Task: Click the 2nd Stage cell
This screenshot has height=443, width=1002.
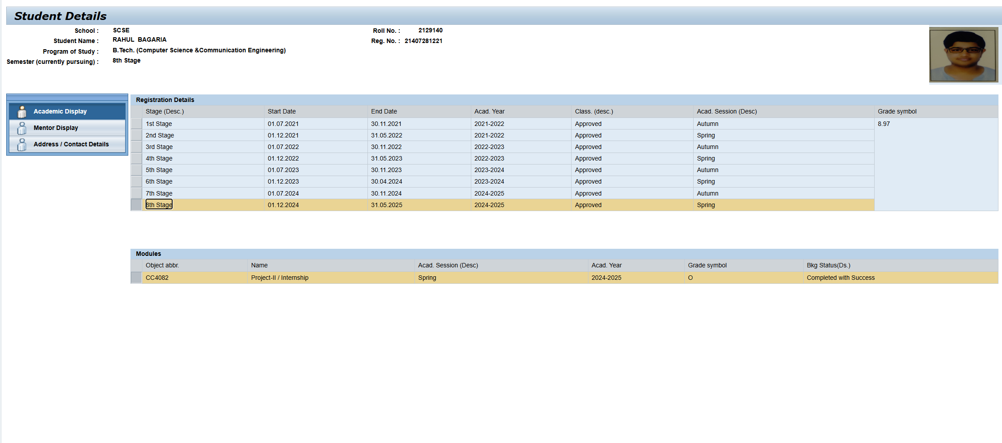Action: pos(160,135)
